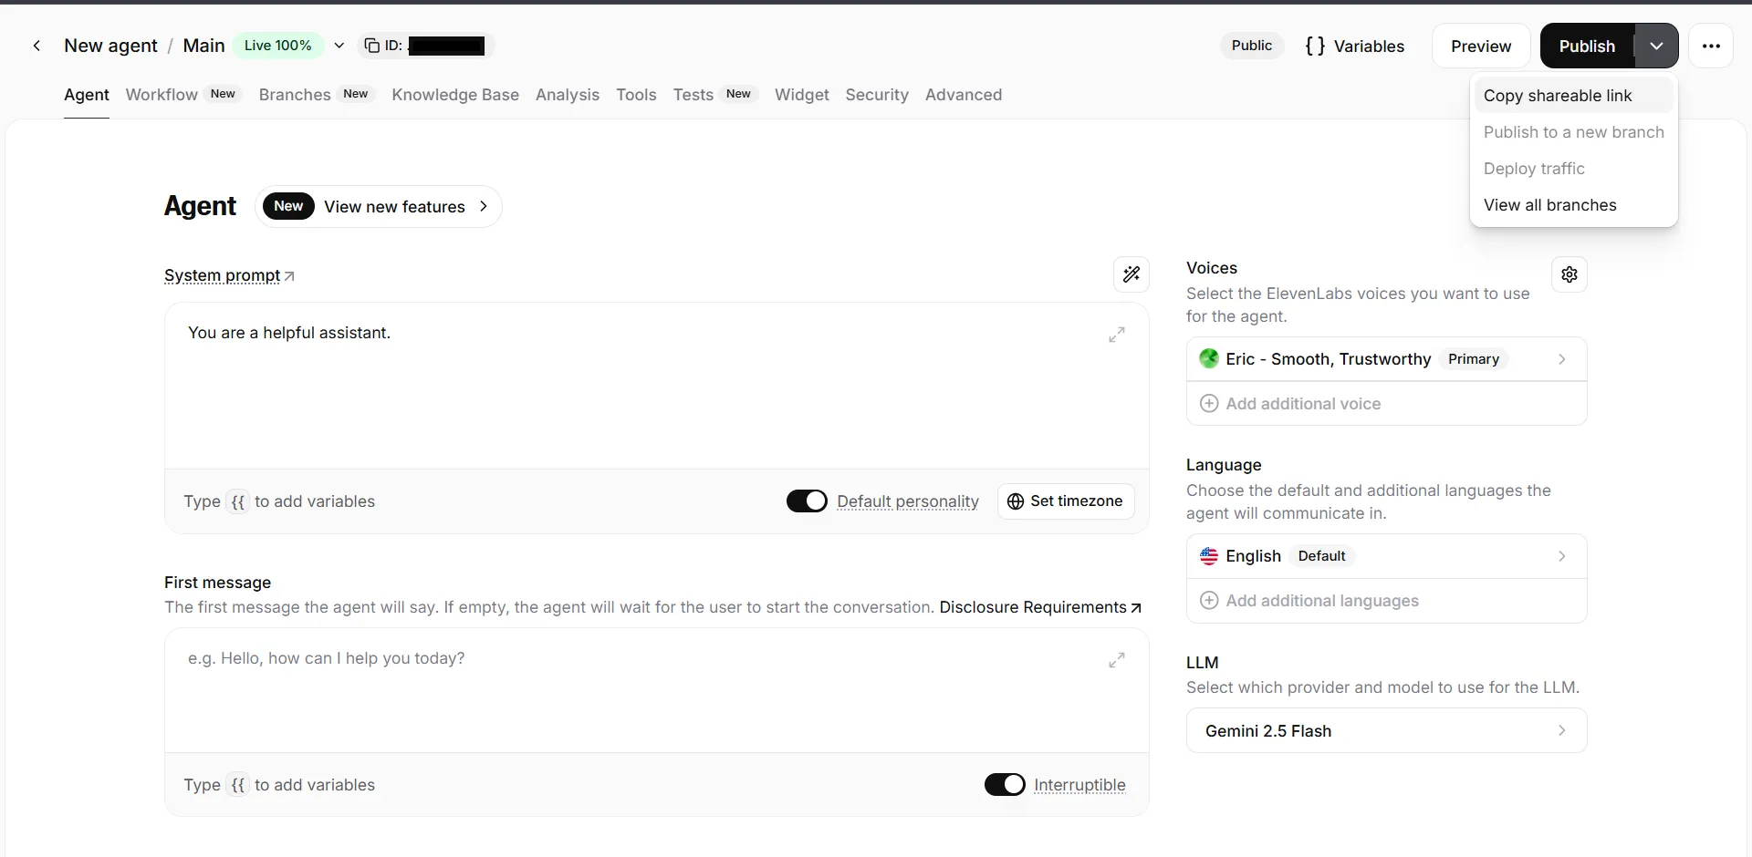
Task: Select Copy shareable link menu item
Action: (1557, 96)
